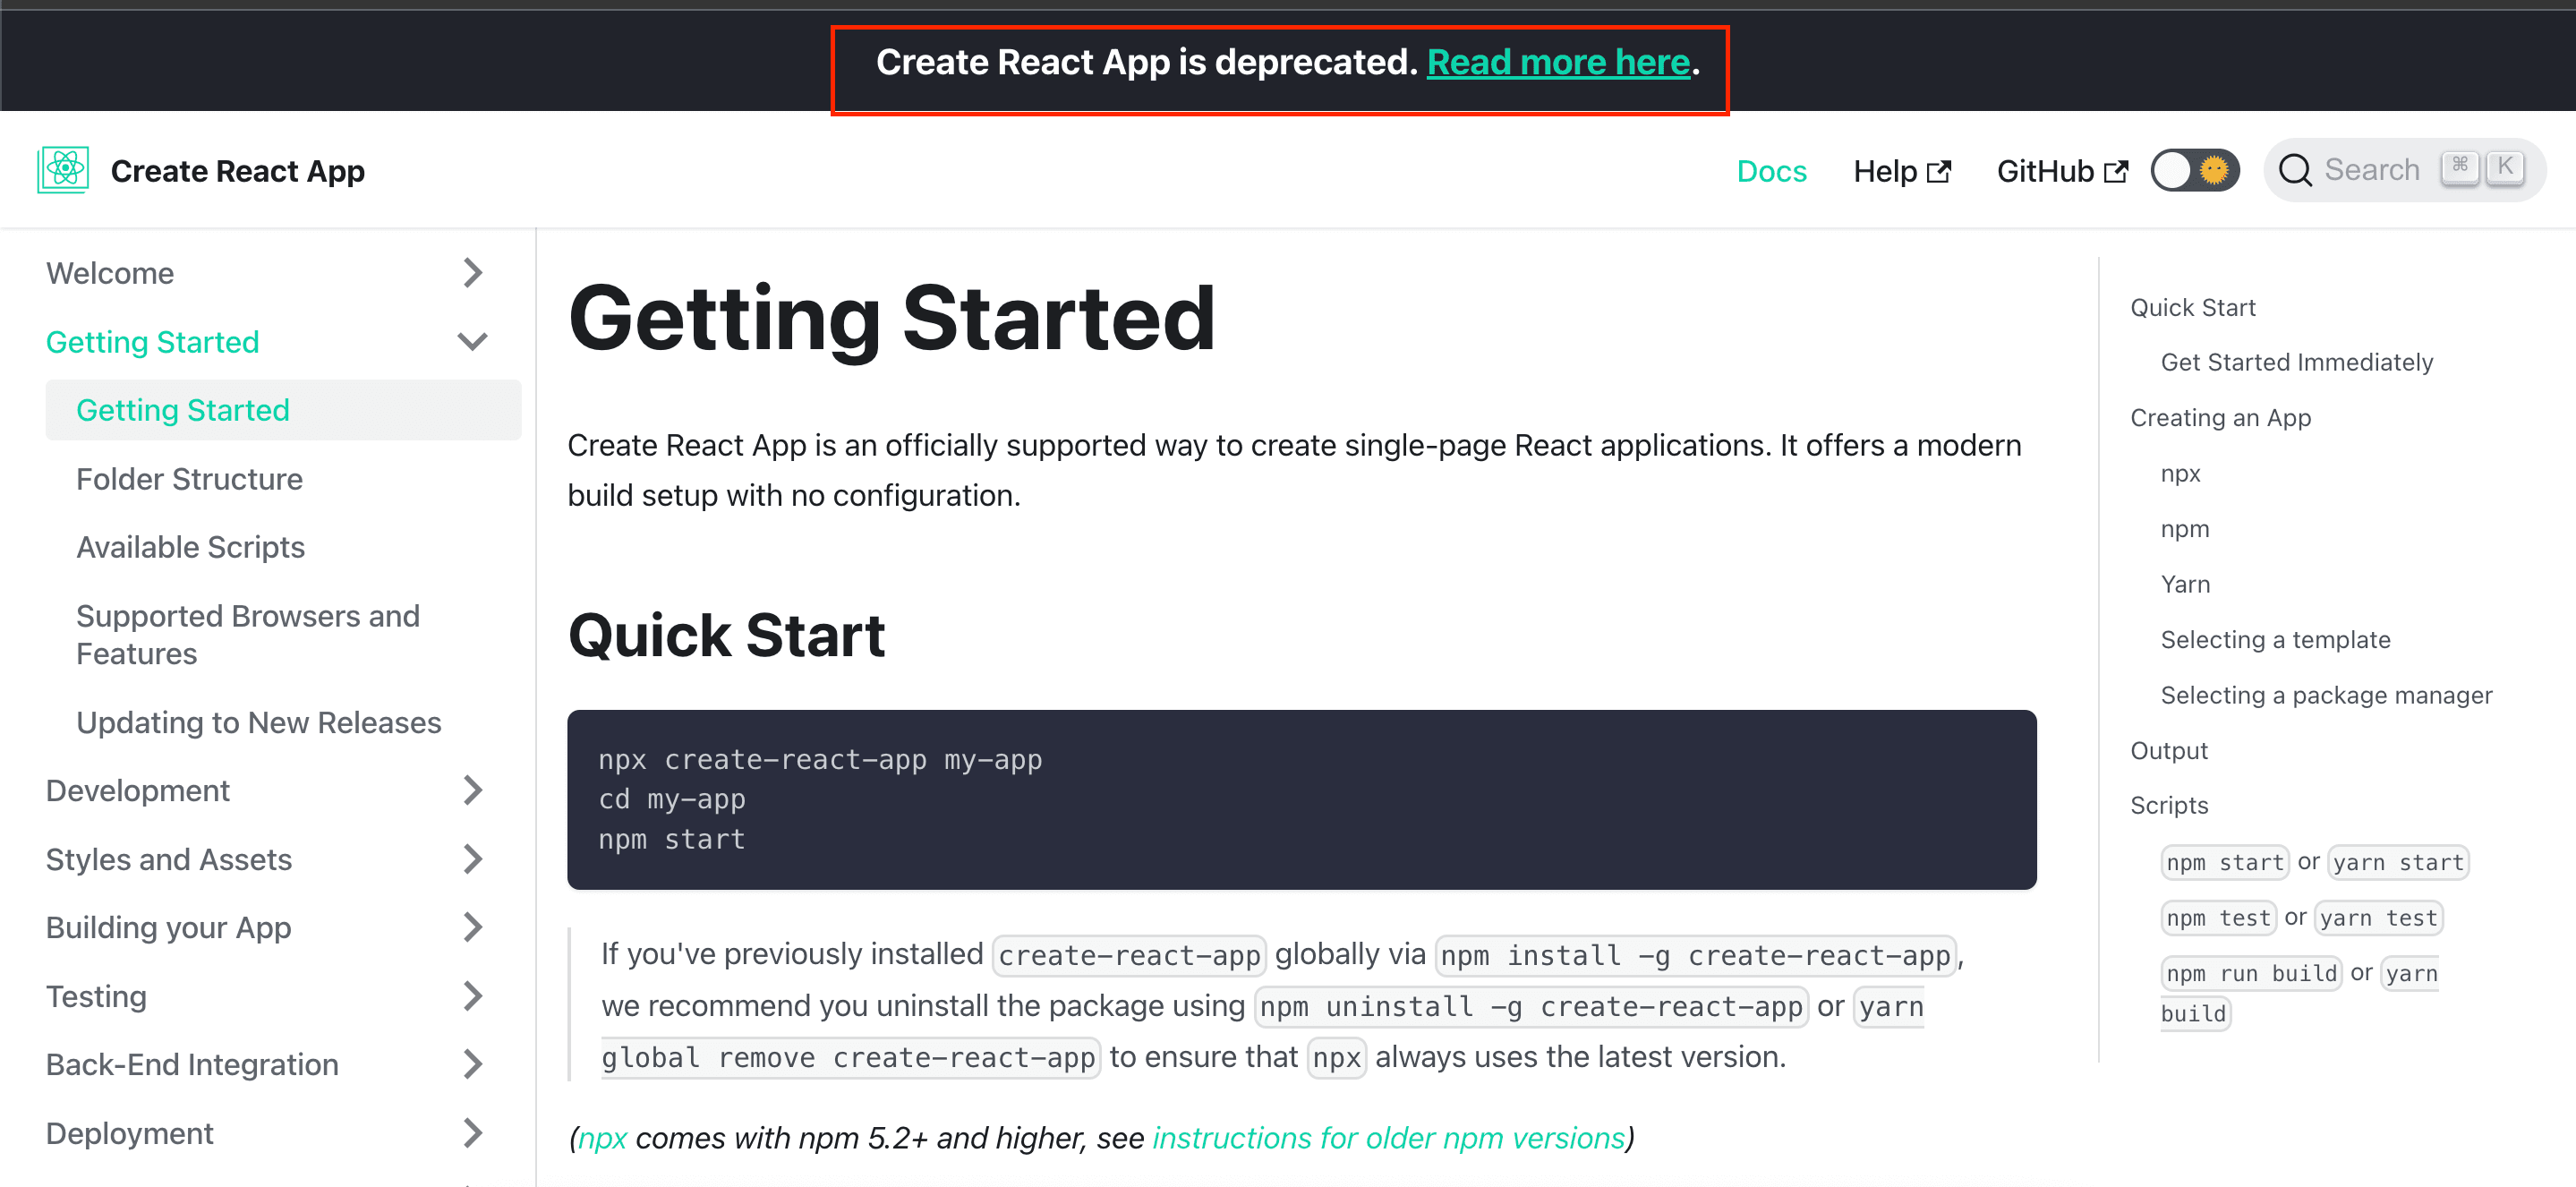
Task: Click the Search input field
Action: click(x=2404, y=170)
